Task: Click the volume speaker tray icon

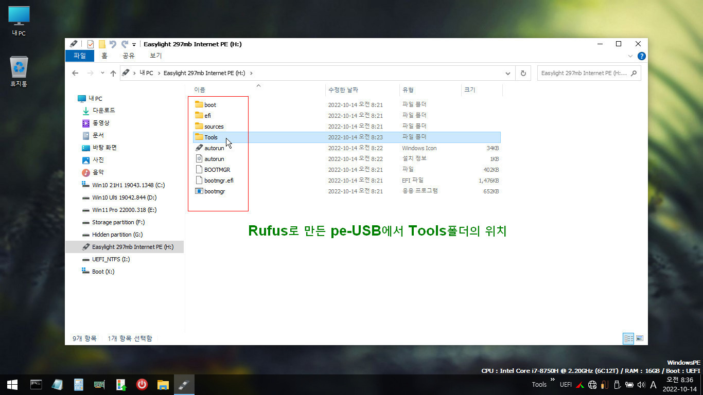Action: (x=641, y=385)
